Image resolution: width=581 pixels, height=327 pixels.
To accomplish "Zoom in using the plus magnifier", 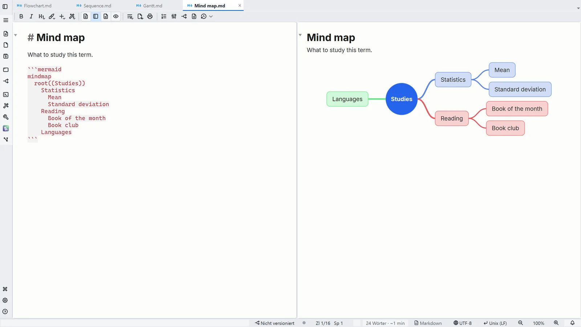I will click(x=556, y=323).
